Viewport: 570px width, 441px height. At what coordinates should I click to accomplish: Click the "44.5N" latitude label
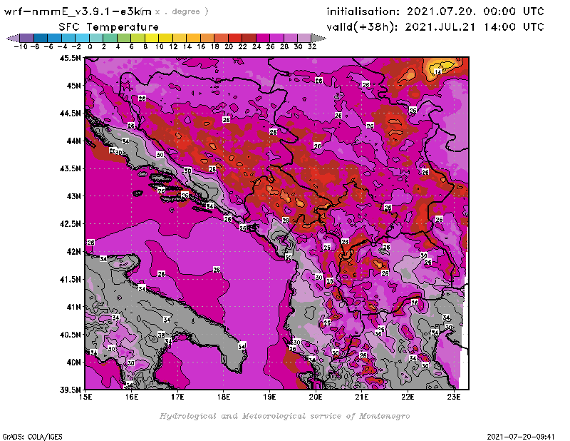coord(71,113)
